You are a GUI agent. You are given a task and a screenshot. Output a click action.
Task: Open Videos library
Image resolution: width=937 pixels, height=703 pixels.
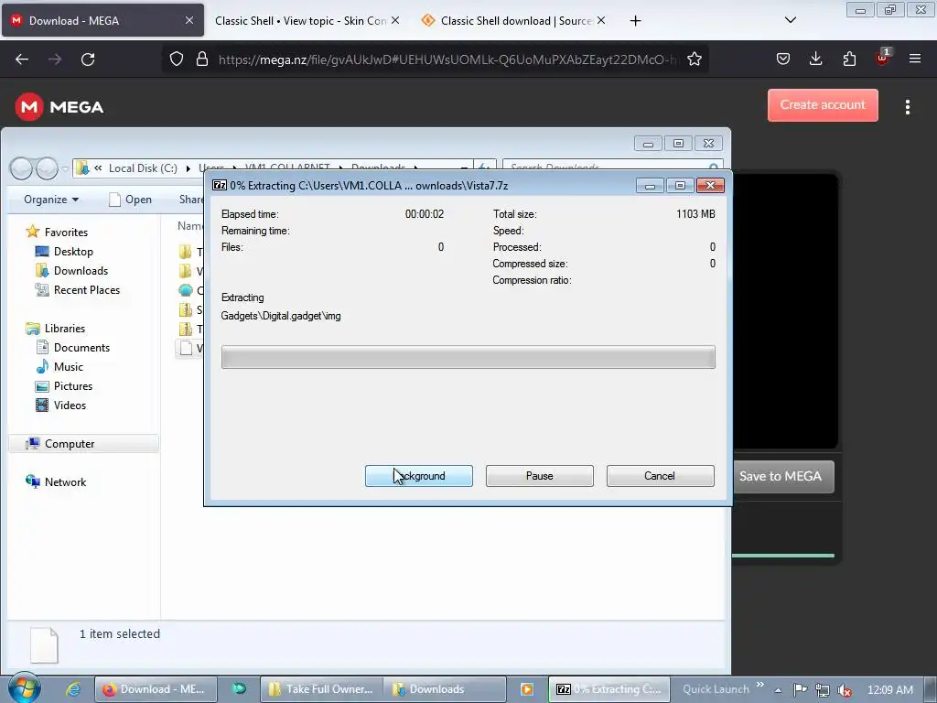pyautogui.click(x=70, y=406)
